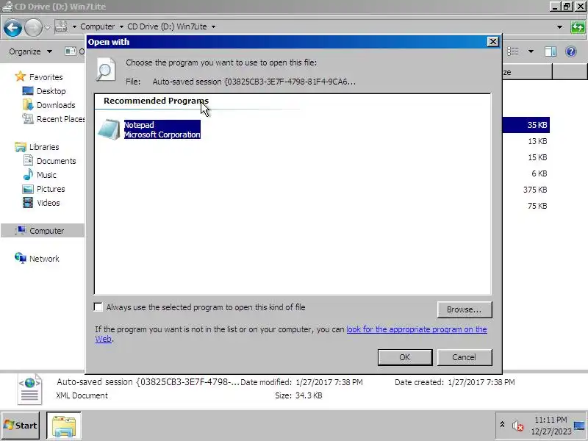Open Pictures library

43,189
